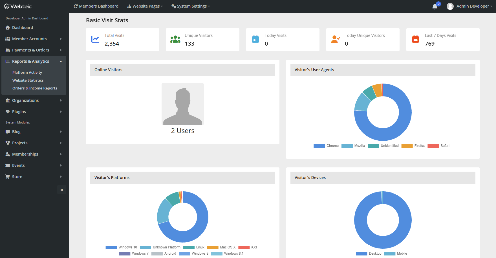Image resolution: width=496 pixels, height=258 pixels.
Task: Open Platform Activity report
Action: 27,72
